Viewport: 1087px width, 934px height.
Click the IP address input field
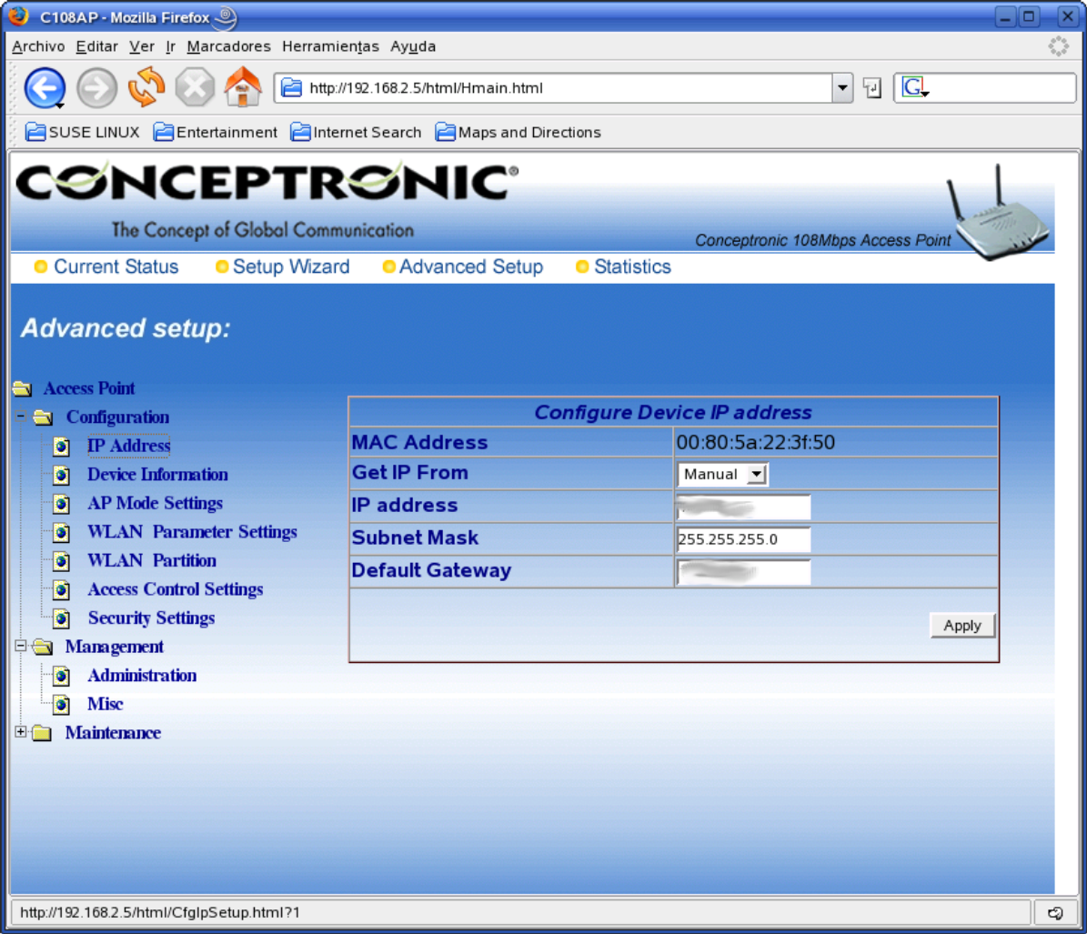click(x=743, y=507)
